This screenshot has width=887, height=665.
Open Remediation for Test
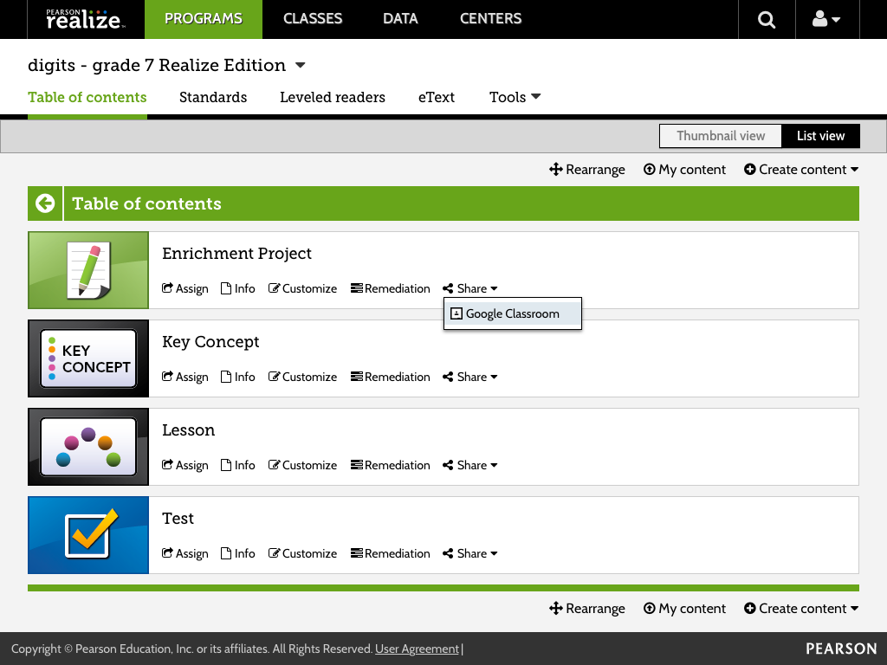click(x=391, y=553)
